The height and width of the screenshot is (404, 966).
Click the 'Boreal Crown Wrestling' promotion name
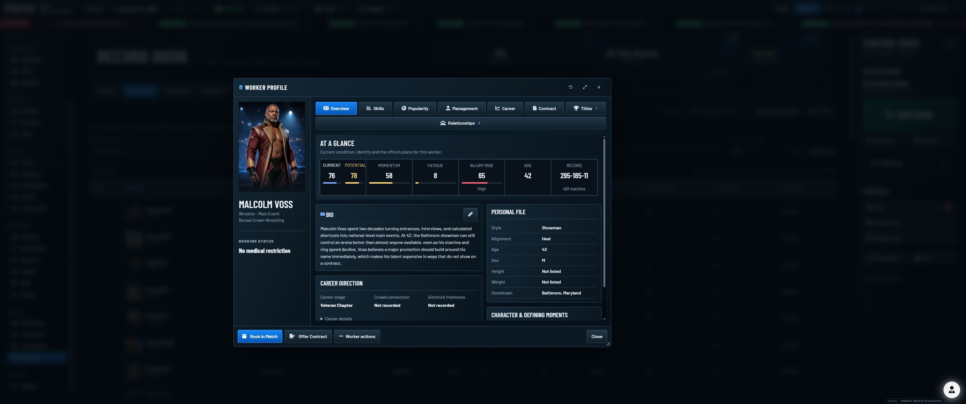pos(262,220)
